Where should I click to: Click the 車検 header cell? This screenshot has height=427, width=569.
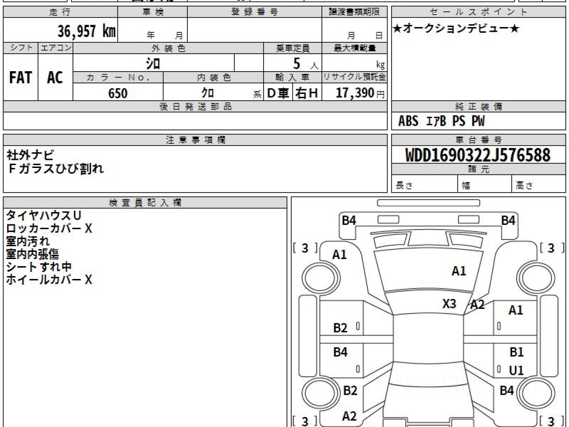[153, 12]
